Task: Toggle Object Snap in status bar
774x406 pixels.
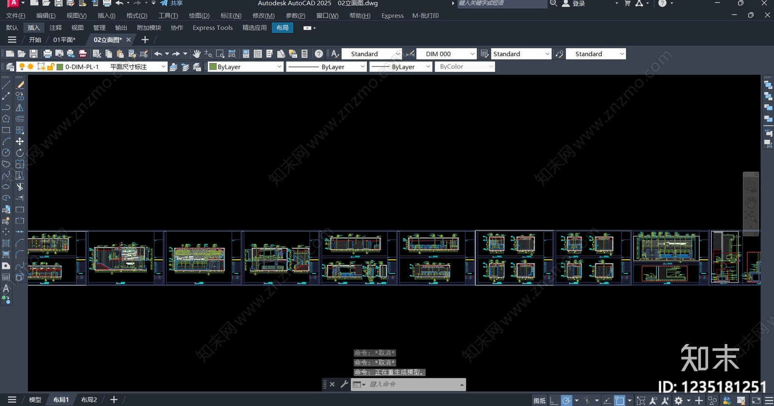Action: pos(620,400)
